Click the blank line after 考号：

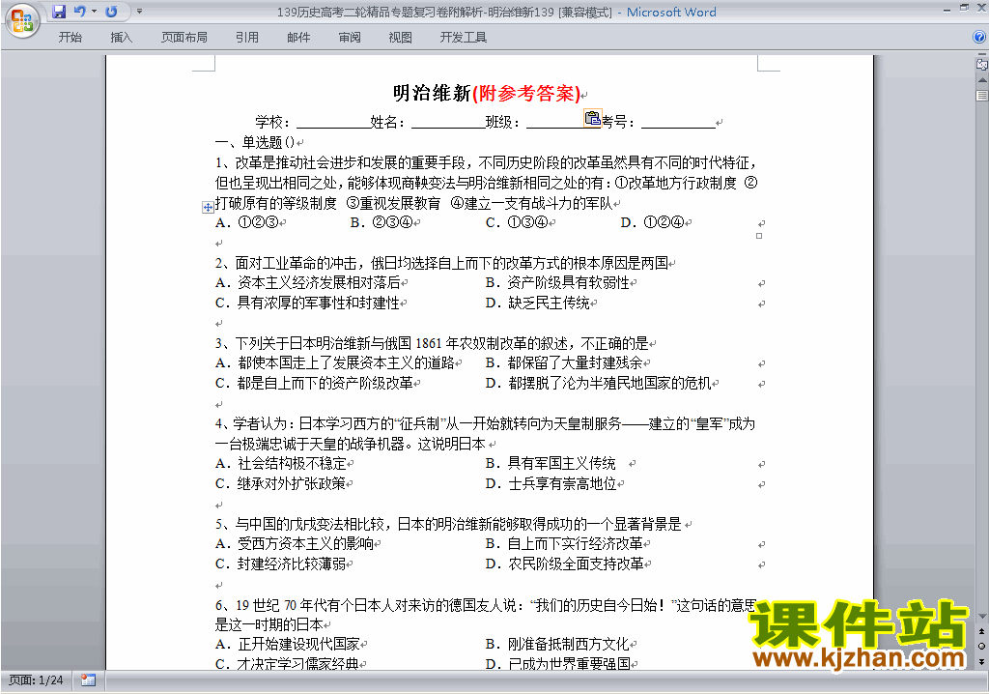click(678, 123)
